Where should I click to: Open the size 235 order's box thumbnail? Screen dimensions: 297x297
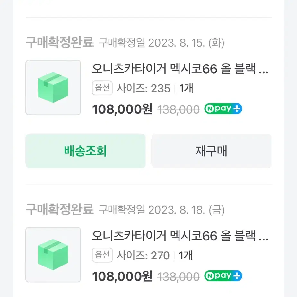click(x=53, y=88)
